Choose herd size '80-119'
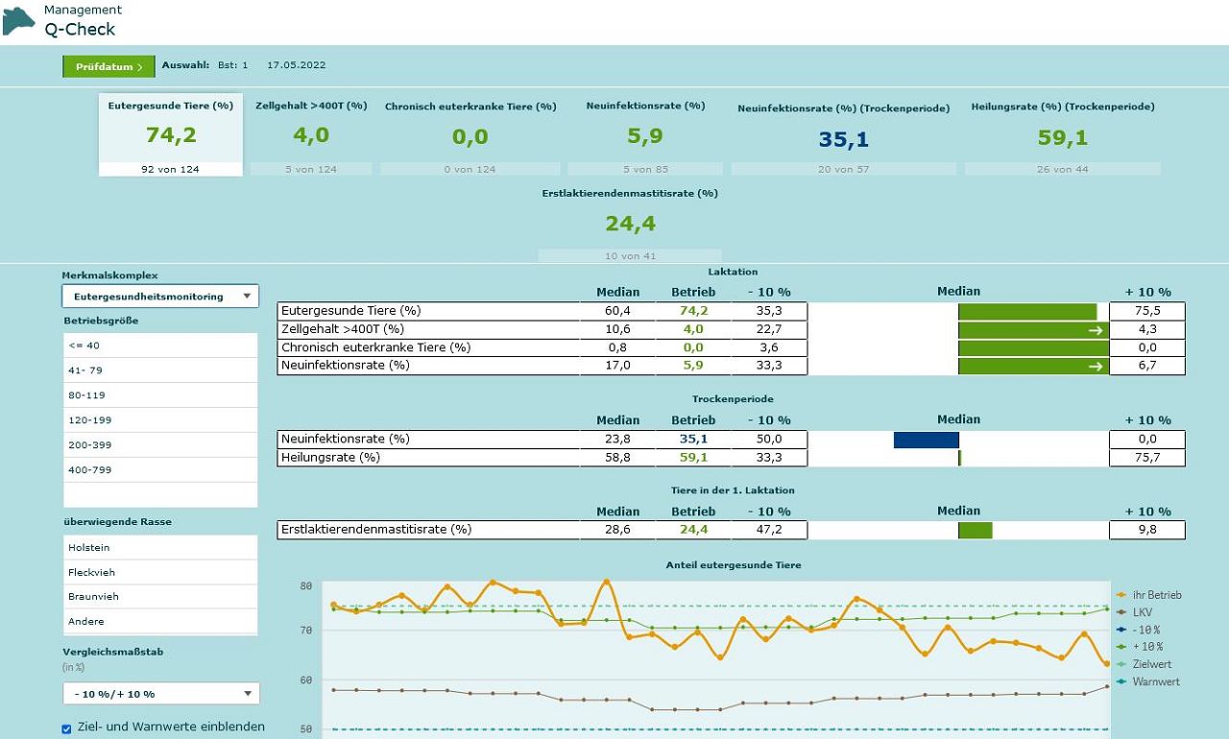Image resolution: width=1229 pixels, height=739 pixels. (160, 395)
